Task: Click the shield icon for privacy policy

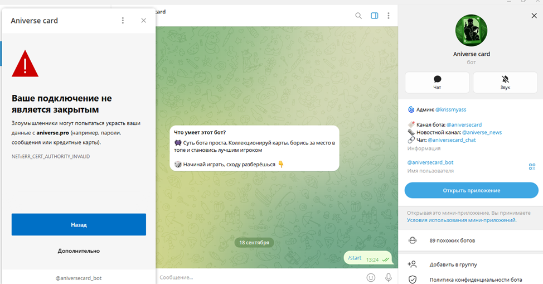Action: 413,280
